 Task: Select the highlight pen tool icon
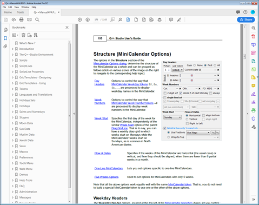click(x=179, y=19)
